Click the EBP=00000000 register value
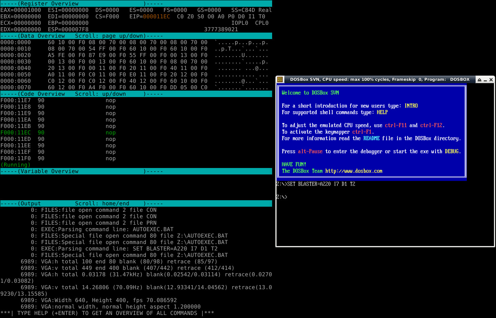 68,23
